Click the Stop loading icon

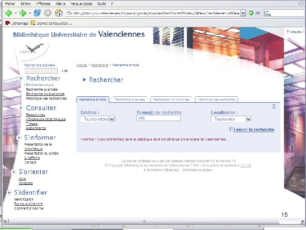pyautogui.click(x=48, y=13)
